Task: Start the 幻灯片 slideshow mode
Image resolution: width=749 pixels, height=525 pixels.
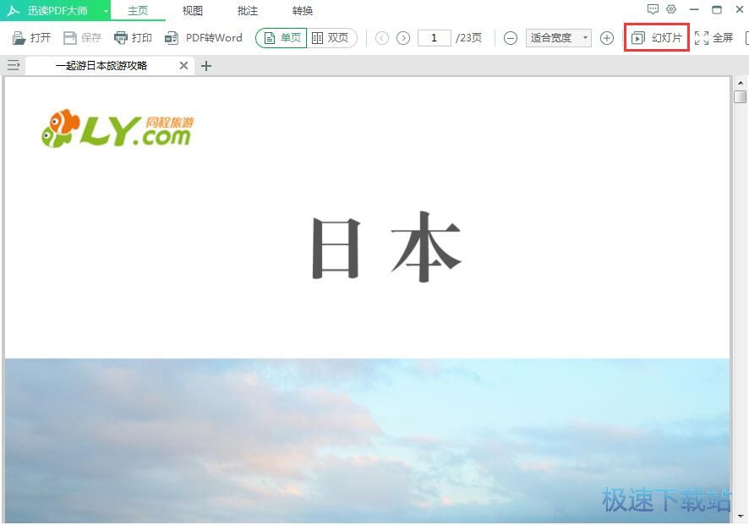Action: (657, 37)
